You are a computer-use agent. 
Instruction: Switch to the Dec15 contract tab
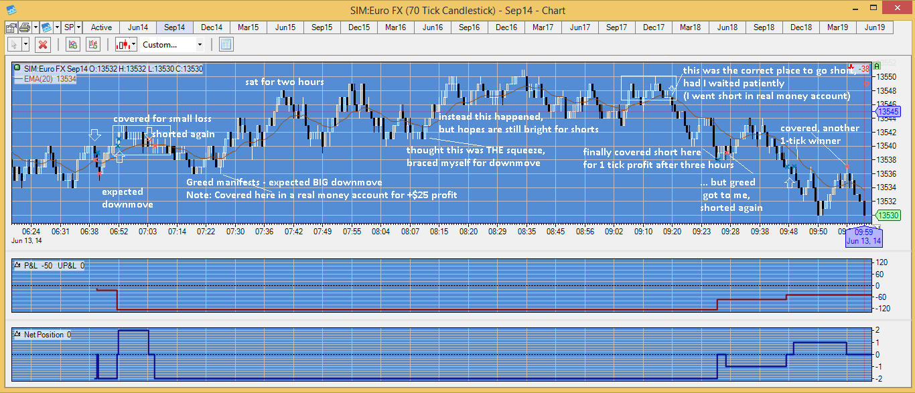coord(359,27)
